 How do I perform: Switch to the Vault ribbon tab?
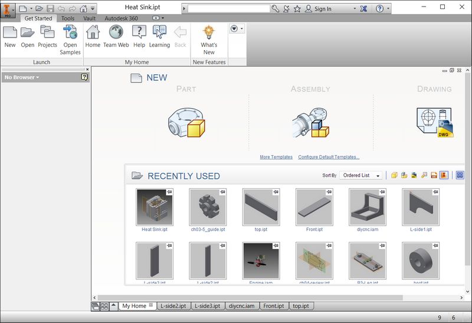[x=90, y=18]
